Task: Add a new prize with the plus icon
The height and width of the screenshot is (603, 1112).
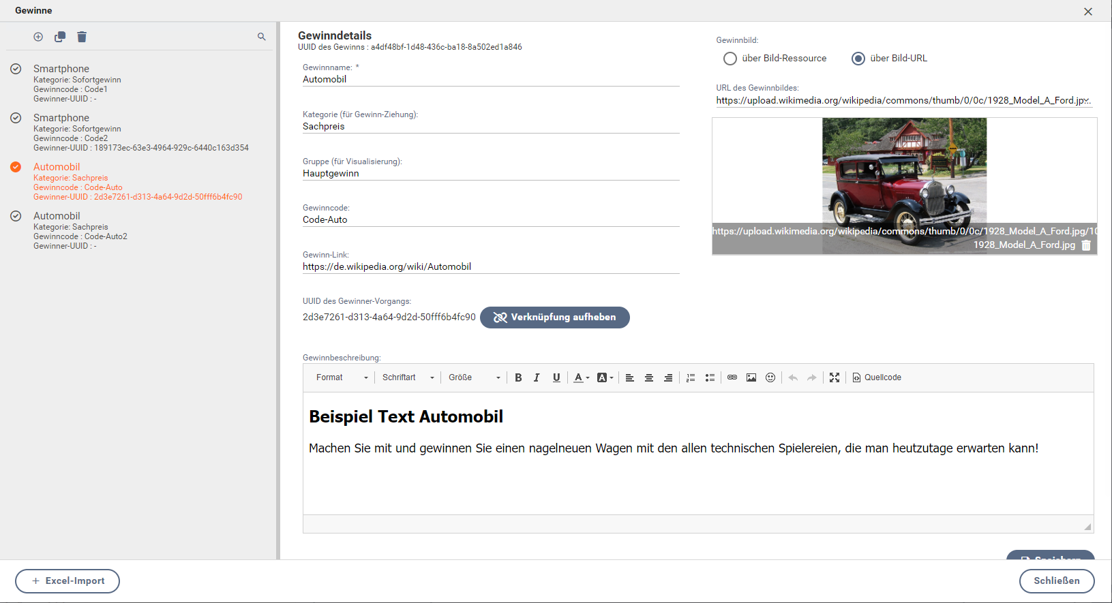Action: pyautogui.click(x=38, y=37)
